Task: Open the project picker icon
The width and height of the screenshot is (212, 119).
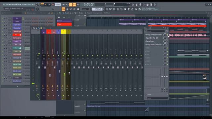Action: 125,9
